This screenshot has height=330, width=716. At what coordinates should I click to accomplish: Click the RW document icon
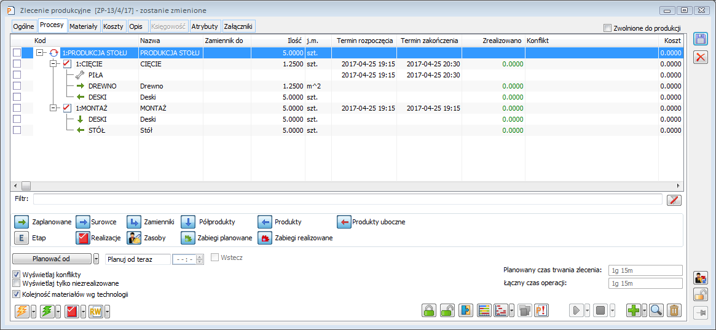[95, 312]
